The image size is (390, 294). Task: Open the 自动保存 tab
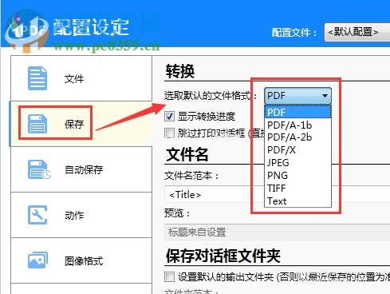[x=81, y=169]
